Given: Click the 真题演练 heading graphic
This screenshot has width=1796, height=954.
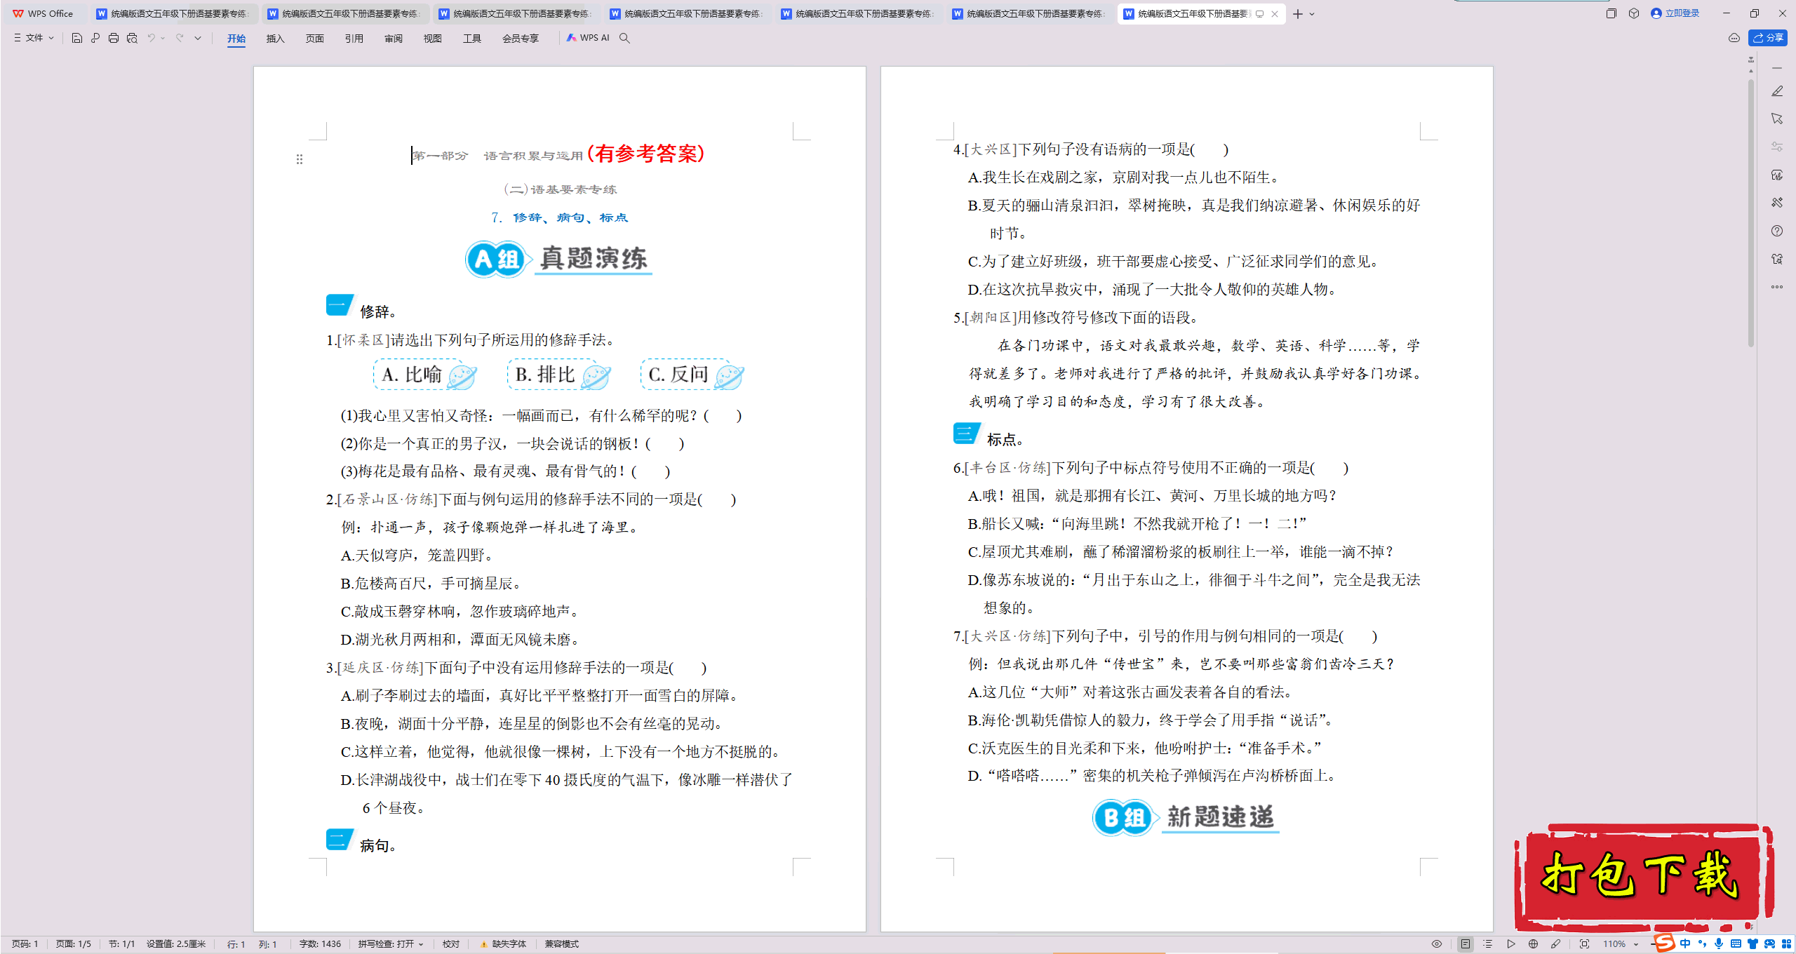Looking at the screenshot, I should pos(559,259).
